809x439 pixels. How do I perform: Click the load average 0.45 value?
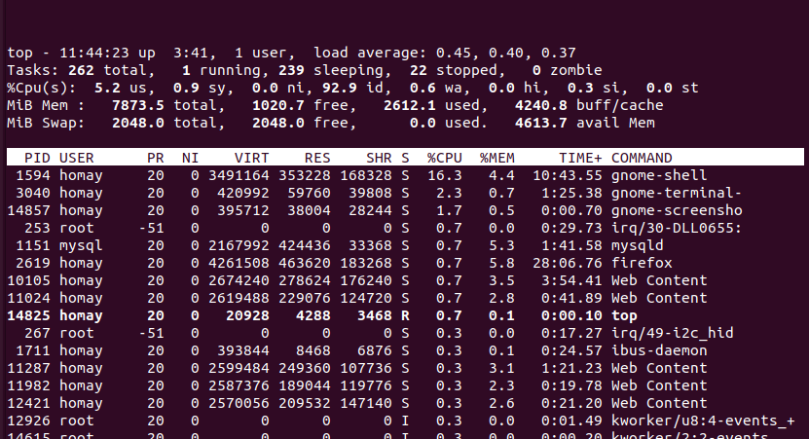tap(453, 53)
